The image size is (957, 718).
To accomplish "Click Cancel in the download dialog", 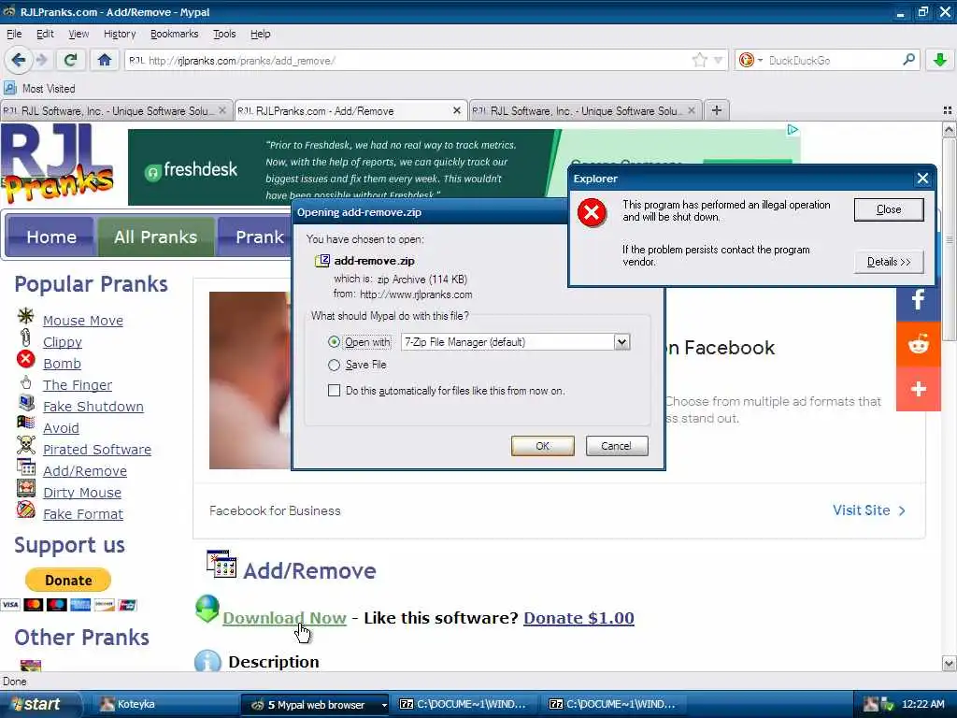I will click(617, 446).
